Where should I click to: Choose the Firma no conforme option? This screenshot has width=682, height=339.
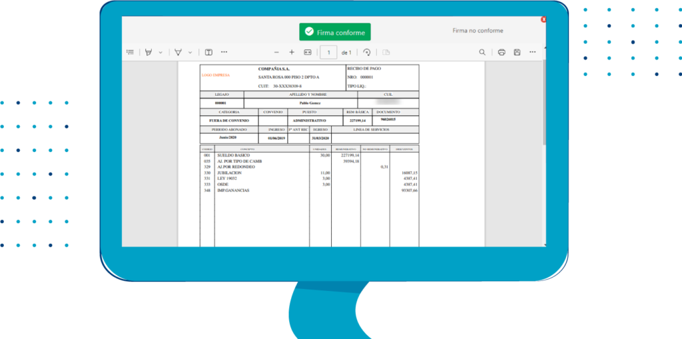[x=478, y=31]
